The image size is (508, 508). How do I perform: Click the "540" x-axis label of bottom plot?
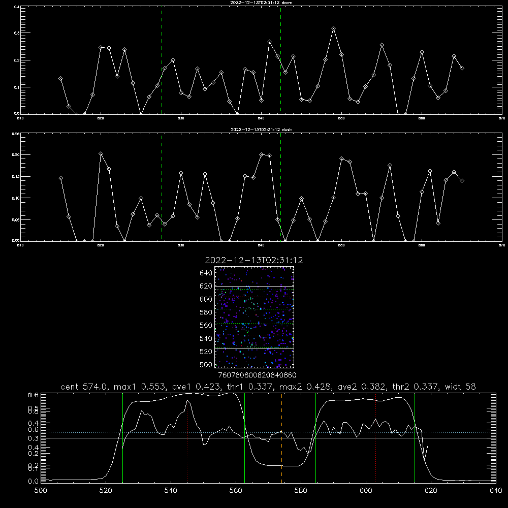171,491
